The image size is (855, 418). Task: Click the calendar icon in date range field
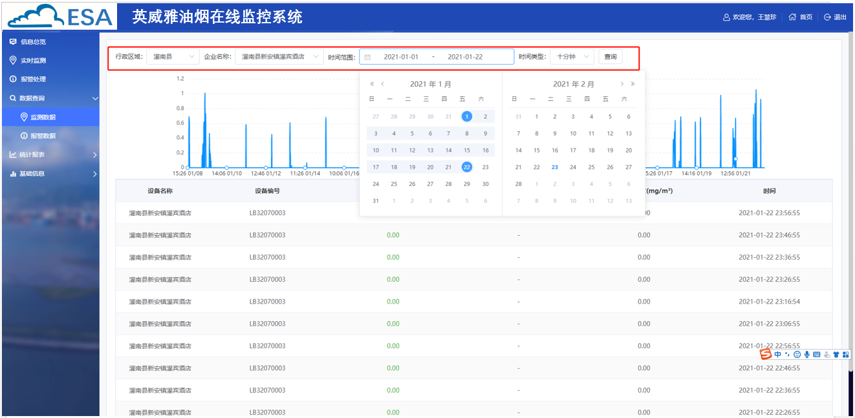367,57
